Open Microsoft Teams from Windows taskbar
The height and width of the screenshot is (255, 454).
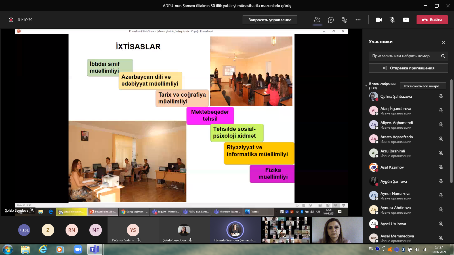tap(95, 249)
